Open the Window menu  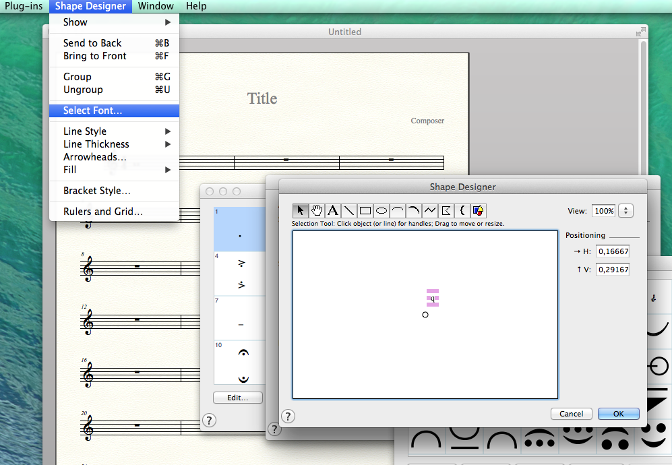(156, 6)
